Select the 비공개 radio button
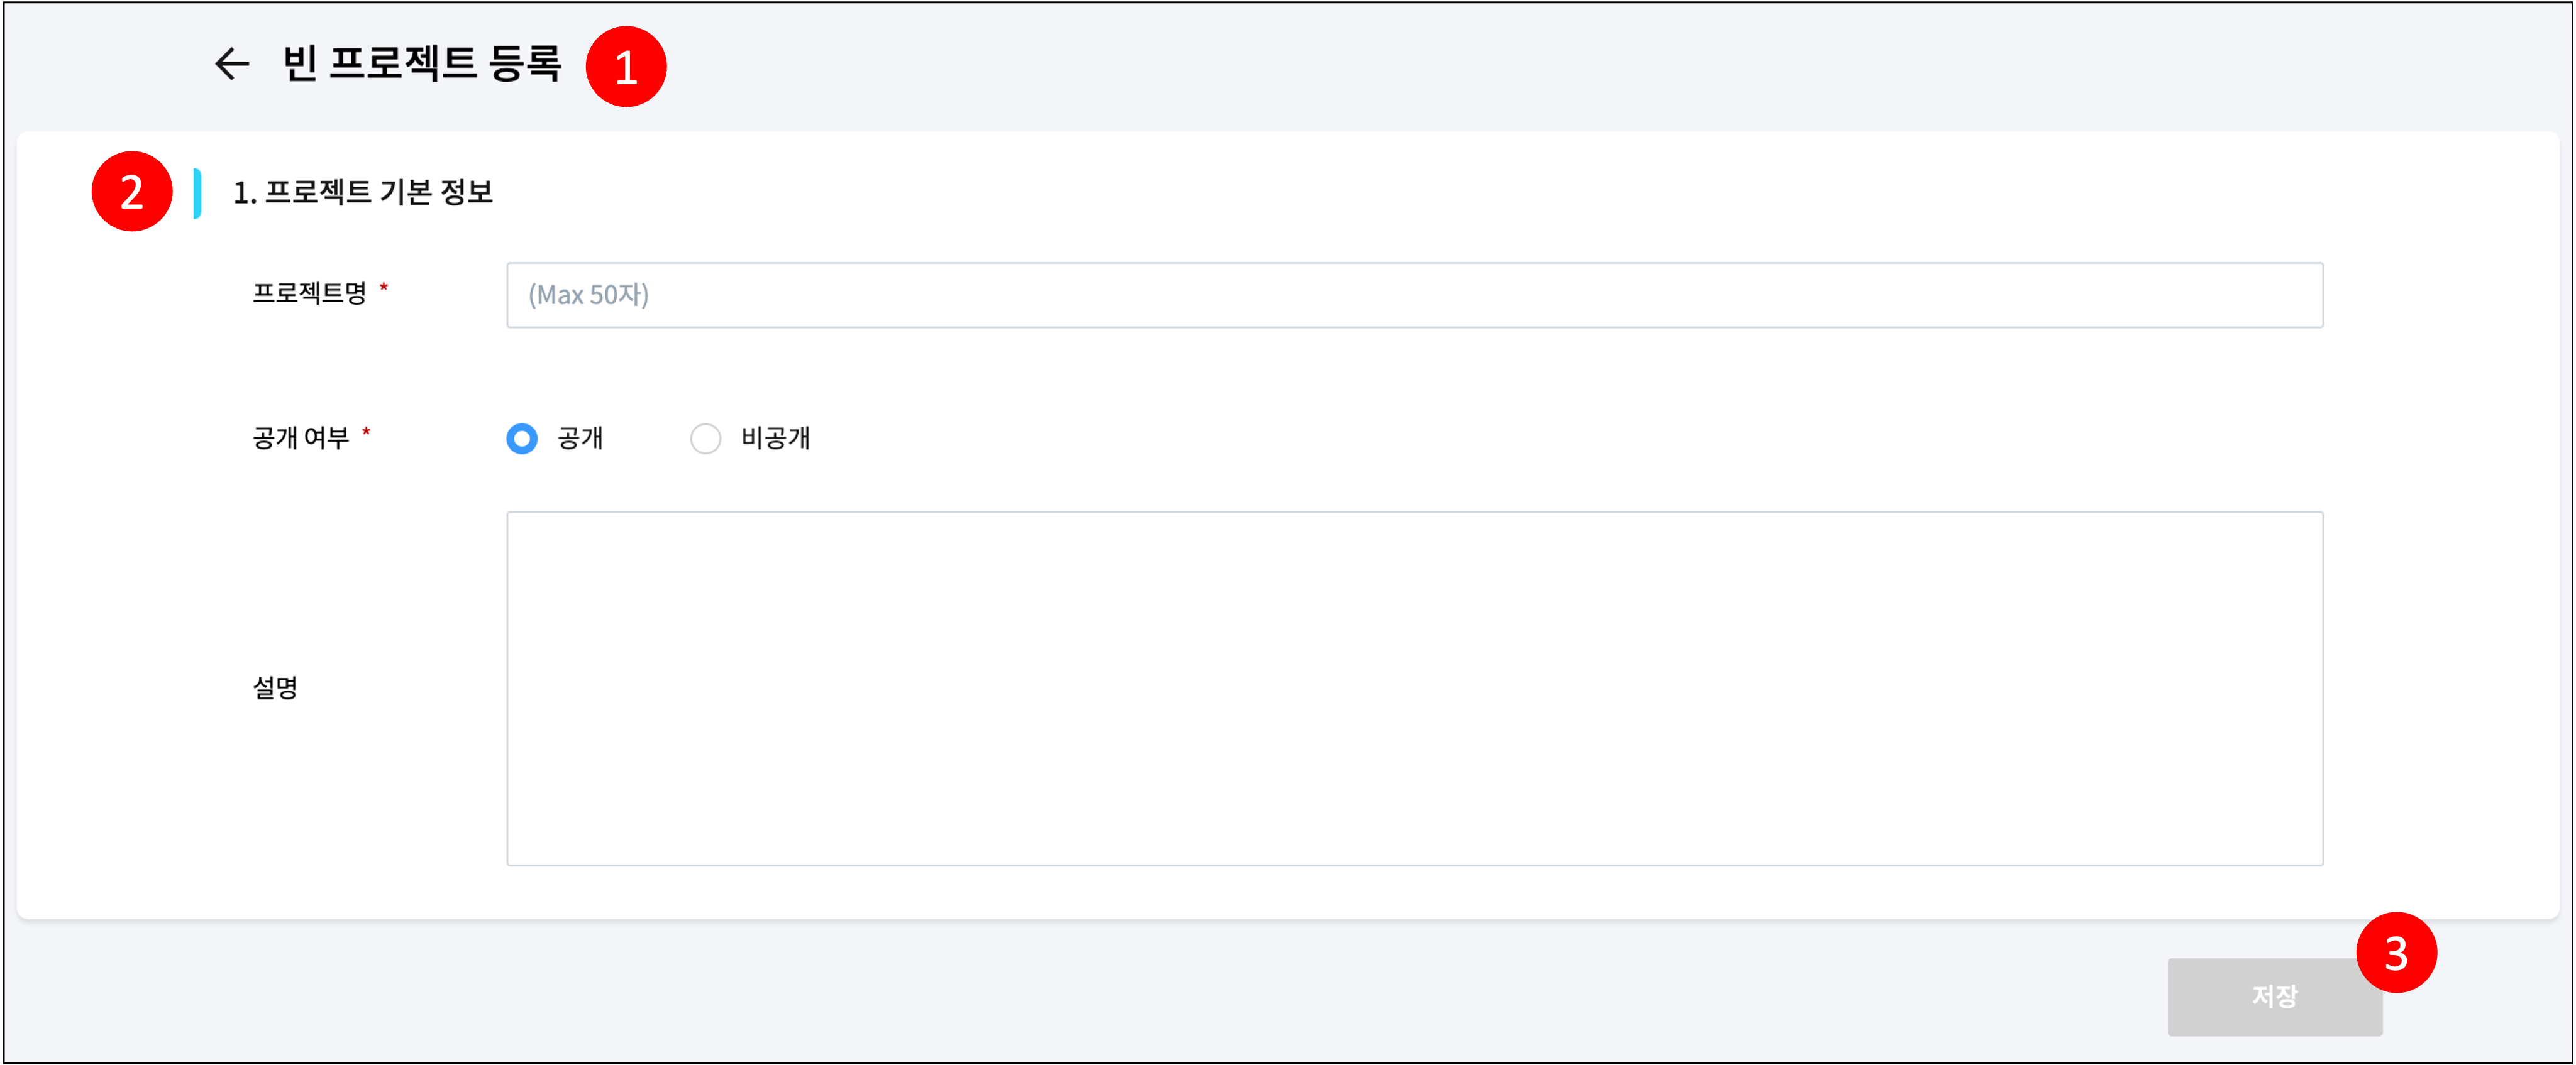The height and width of the screenshot is (1065, 2576). tap(705, 439)
